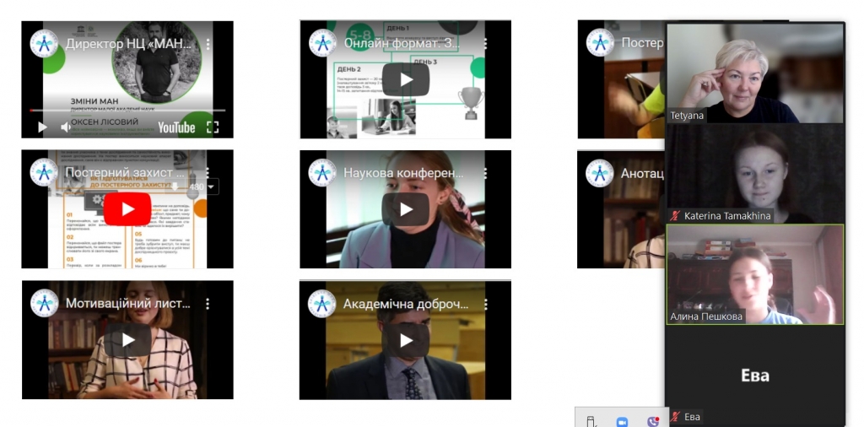Open more options on «Наукова конферен...» video

[485, 173]
